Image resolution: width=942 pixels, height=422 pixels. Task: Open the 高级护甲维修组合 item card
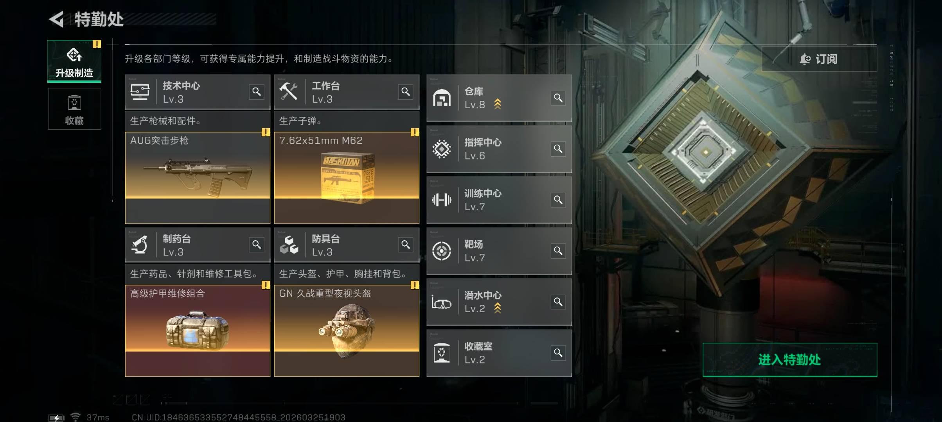[198, 331]
